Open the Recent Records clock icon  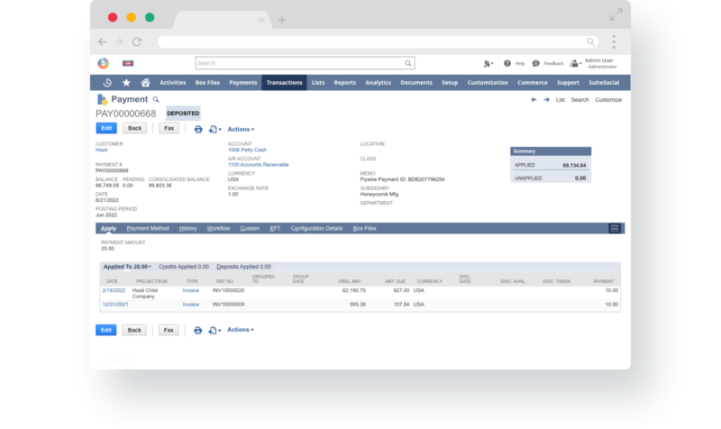[108, 82]
